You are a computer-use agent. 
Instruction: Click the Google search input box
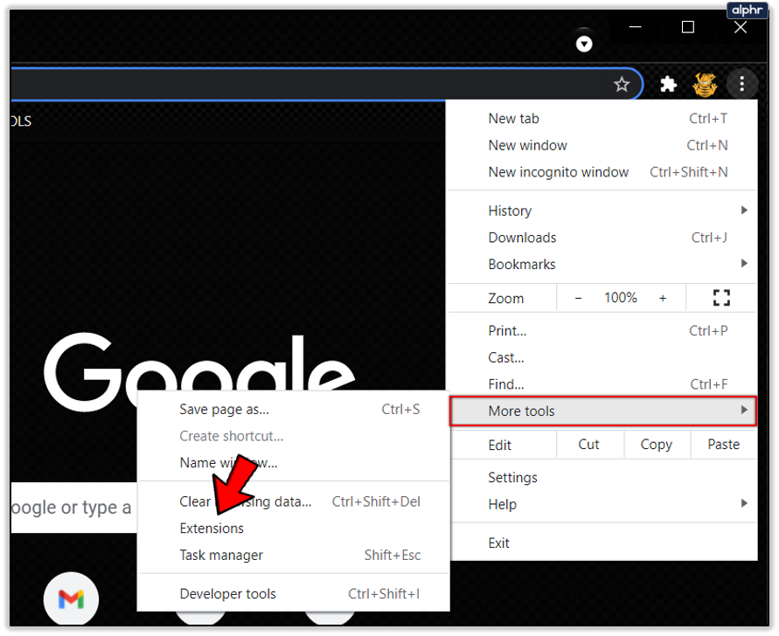(73, 508)
